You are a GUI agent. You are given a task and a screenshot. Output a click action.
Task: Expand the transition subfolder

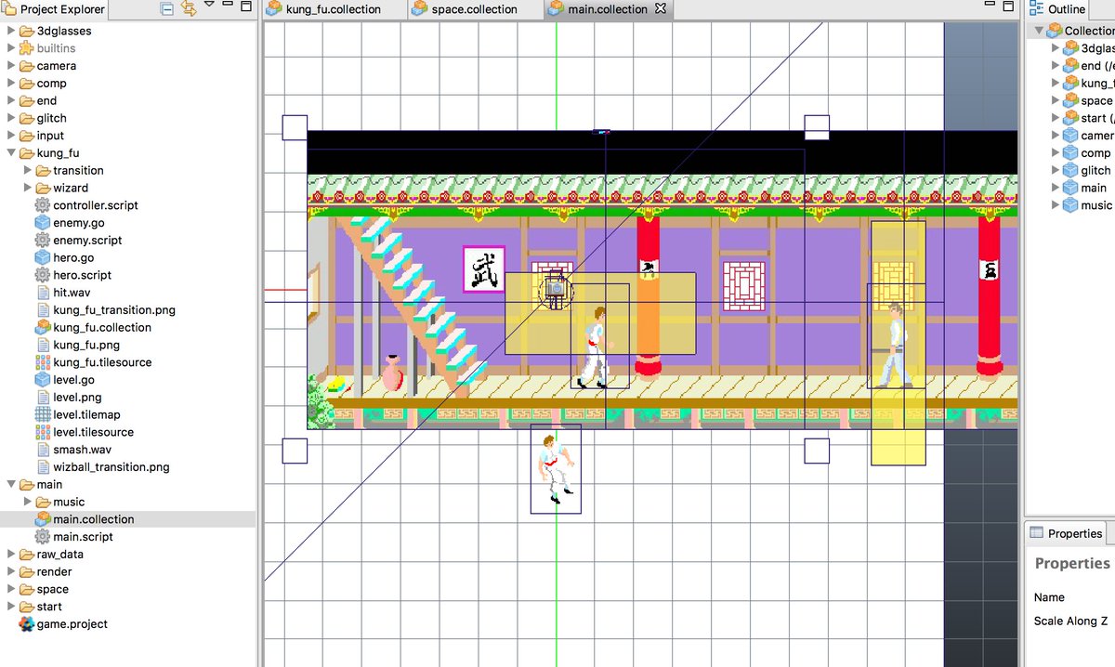[x=28, y=171]
